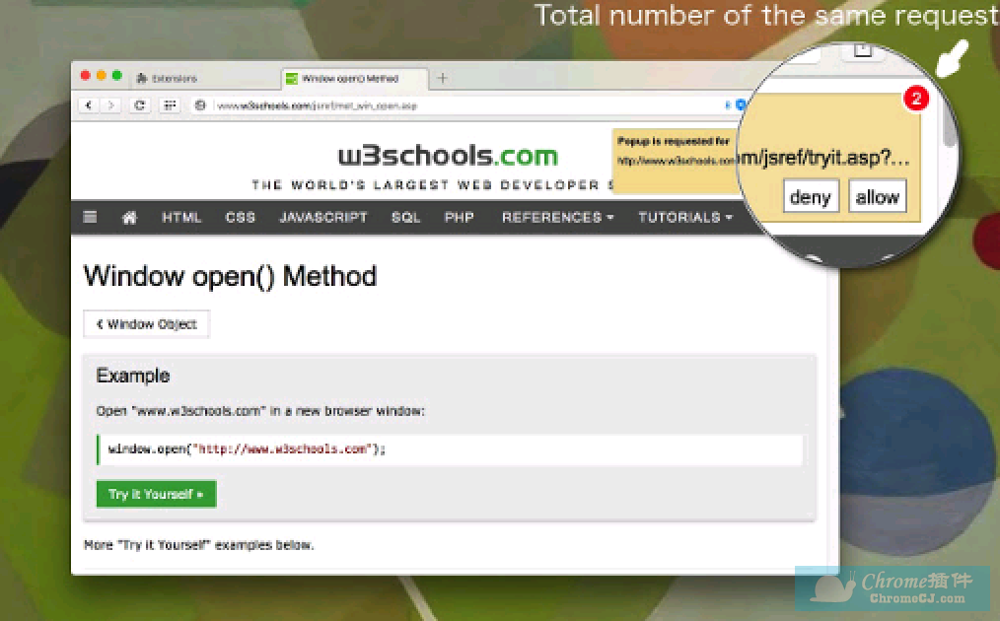Image resolution: width=1000 pixels, height=621 pixels.
Task: Open the CSS navbar item
Action: (241, 218)
